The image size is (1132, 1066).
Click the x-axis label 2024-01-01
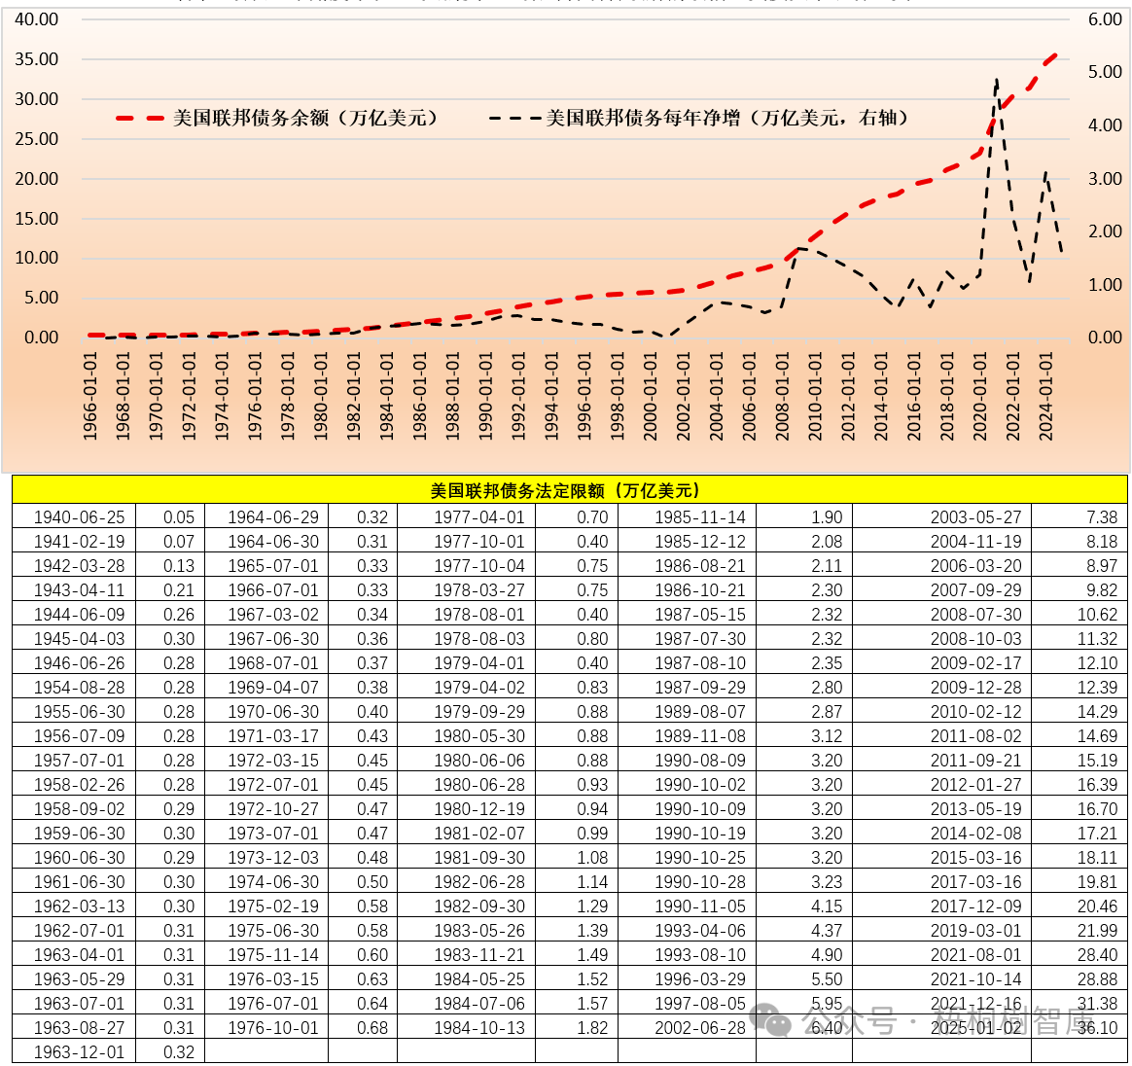(1046, 396)
